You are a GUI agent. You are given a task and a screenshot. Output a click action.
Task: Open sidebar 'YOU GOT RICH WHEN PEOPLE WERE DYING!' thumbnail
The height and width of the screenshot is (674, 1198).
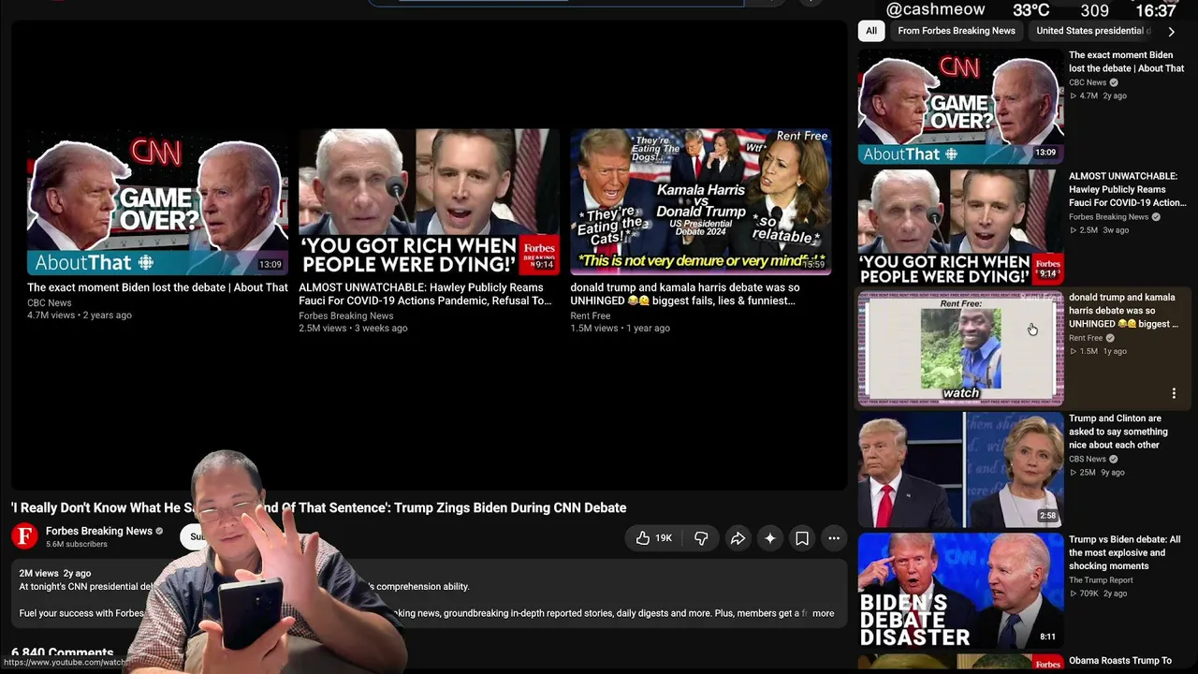961,227
